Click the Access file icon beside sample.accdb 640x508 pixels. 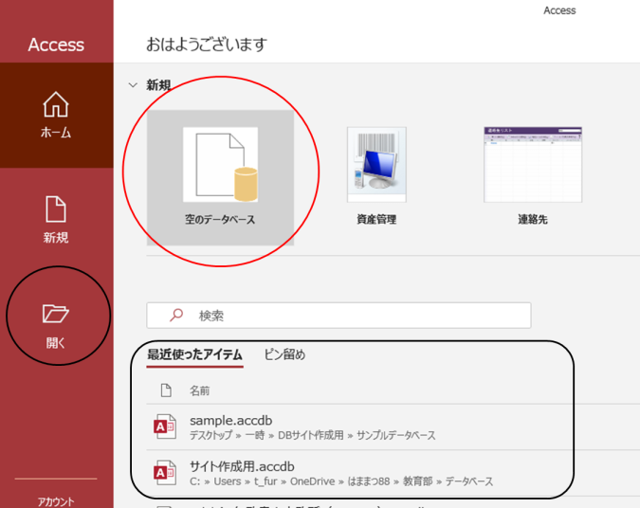tap(166, 427)
